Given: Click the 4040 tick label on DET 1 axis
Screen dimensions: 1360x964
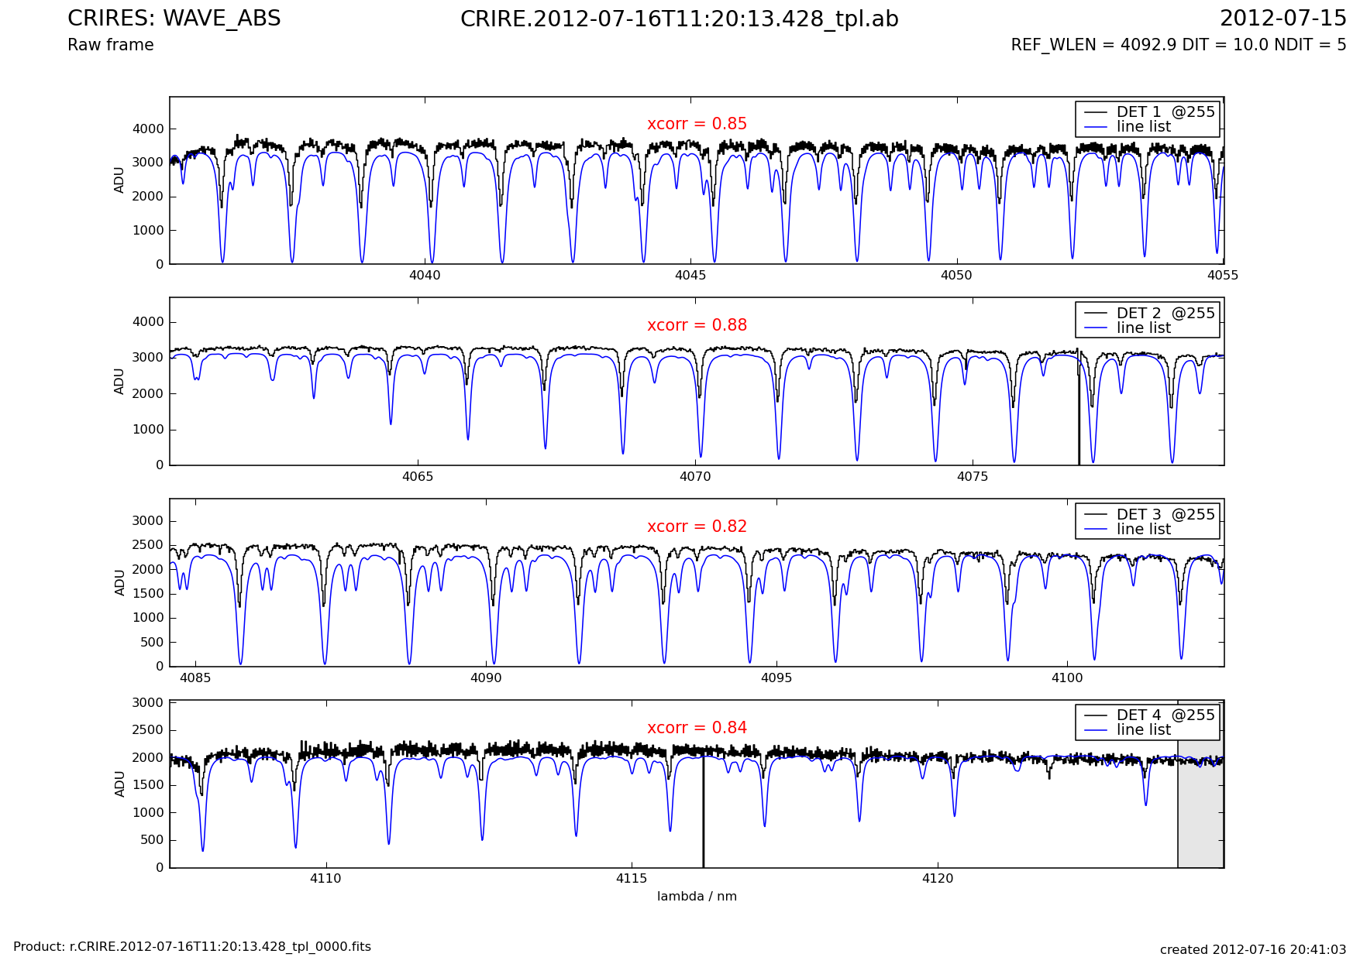Looking at the screenshot, I should tap(424, 276).
